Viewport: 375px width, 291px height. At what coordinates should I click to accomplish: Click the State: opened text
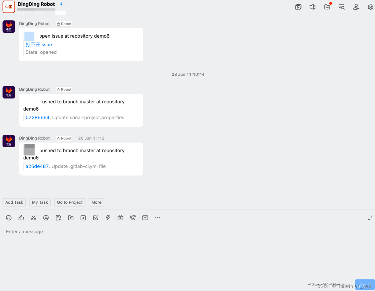tap(41, 52)
